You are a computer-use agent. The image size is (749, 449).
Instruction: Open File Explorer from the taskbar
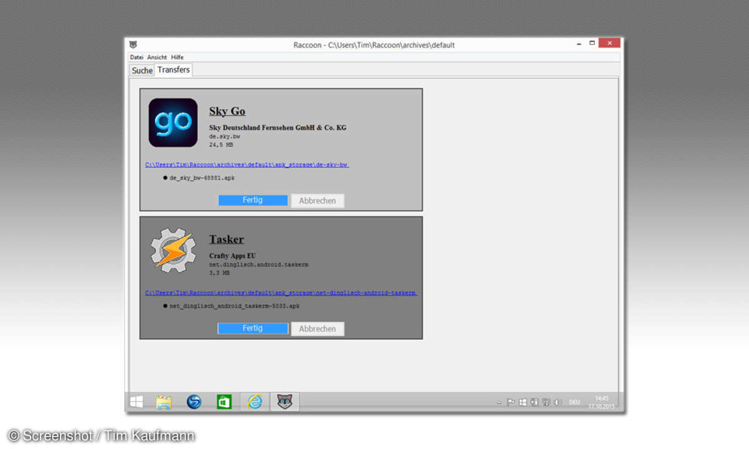(164, 402)
